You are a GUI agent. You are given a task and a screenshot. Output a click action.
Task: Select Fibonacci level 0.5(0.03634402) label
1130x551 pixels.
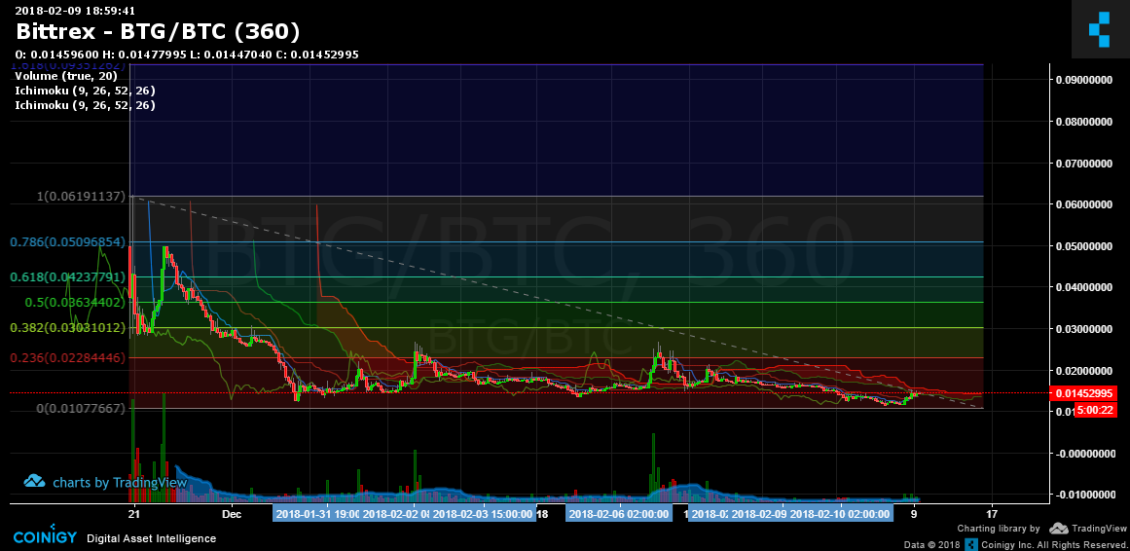click(x=76, y=302)
